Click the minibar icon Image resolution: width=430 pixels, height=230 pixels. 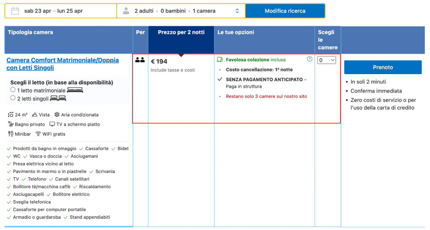coord(10,134)
